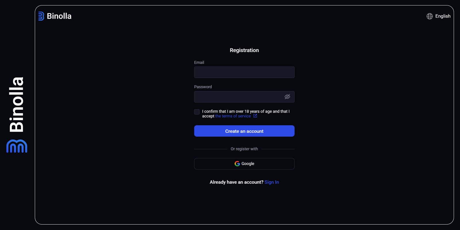Click inside the Email input field
This screenshot has height=230, width=460.
pos(244,72)
